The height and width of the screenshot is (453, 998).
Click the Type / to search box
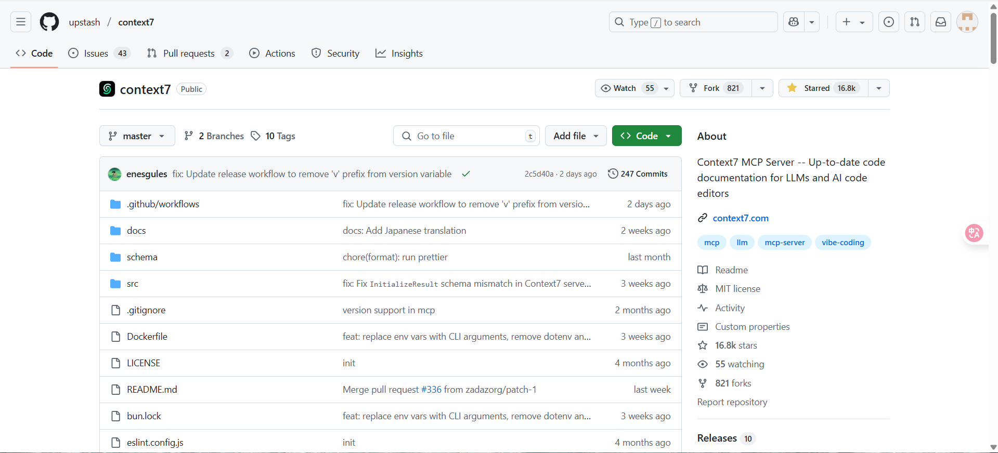coord(693,22)
